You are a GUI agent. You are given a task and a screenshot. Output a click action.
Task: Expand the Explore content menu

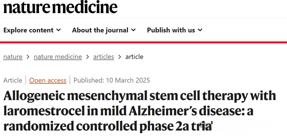point(32,30)
